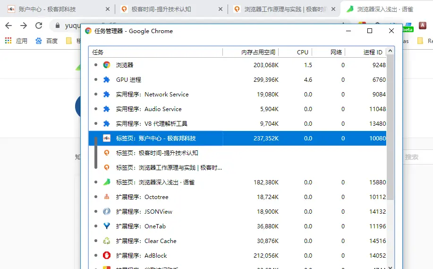Click the OneTab funnel icon
The image size is (433, 269).
[107, 226]
